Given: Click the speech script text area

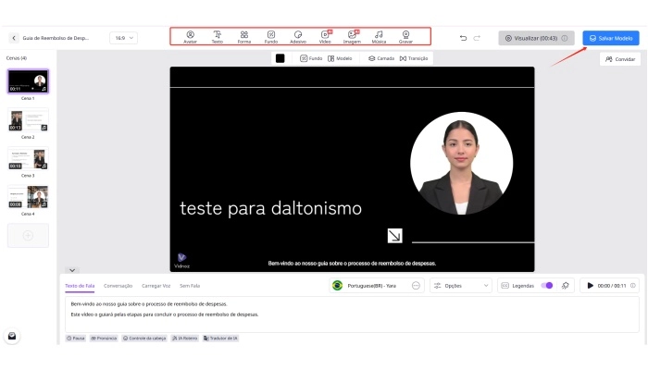Looking at the screenshot, I should 352,314.
